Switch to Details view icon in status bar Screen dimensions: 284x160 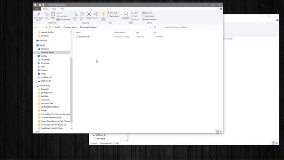pos(217,132)
